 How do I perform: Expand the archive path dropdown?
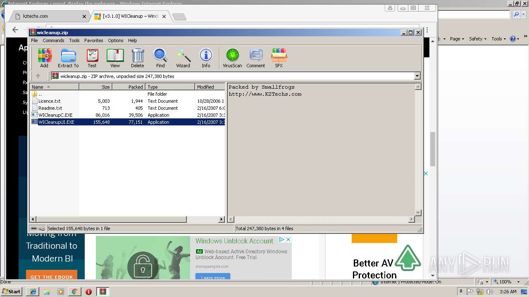tap(417, 76)
